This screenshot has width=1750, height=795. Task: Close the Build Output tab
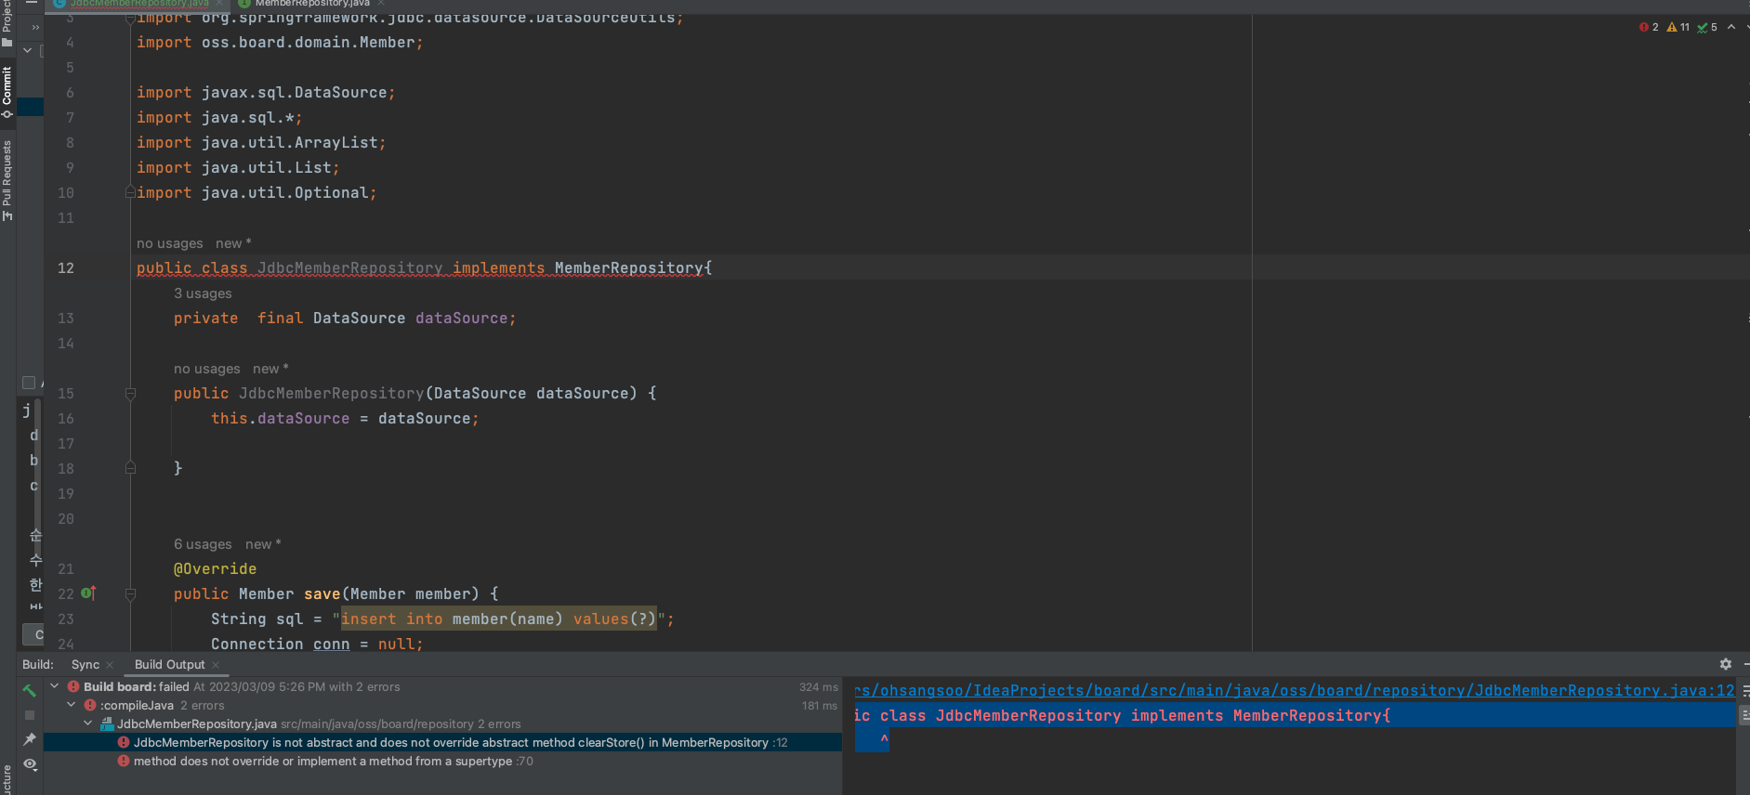point(216,665)
